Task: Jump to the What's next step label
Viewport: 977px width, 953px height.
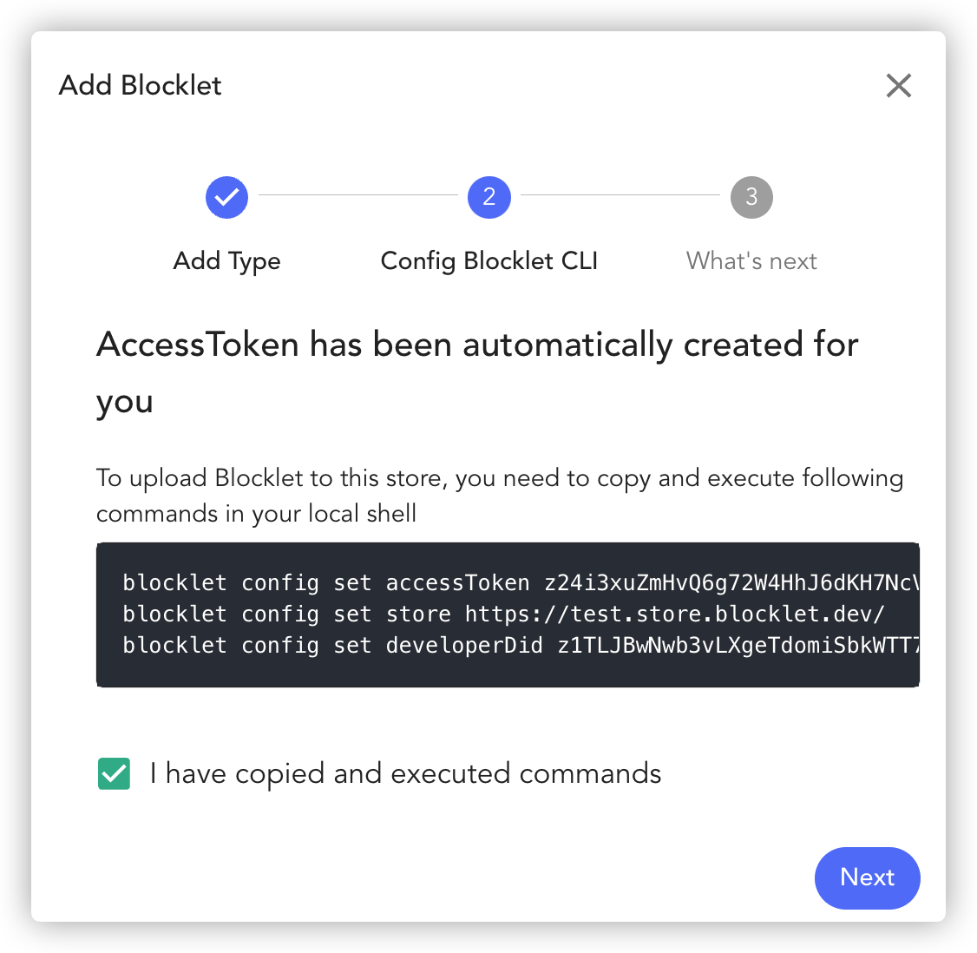Action: (x=751, y=261)
